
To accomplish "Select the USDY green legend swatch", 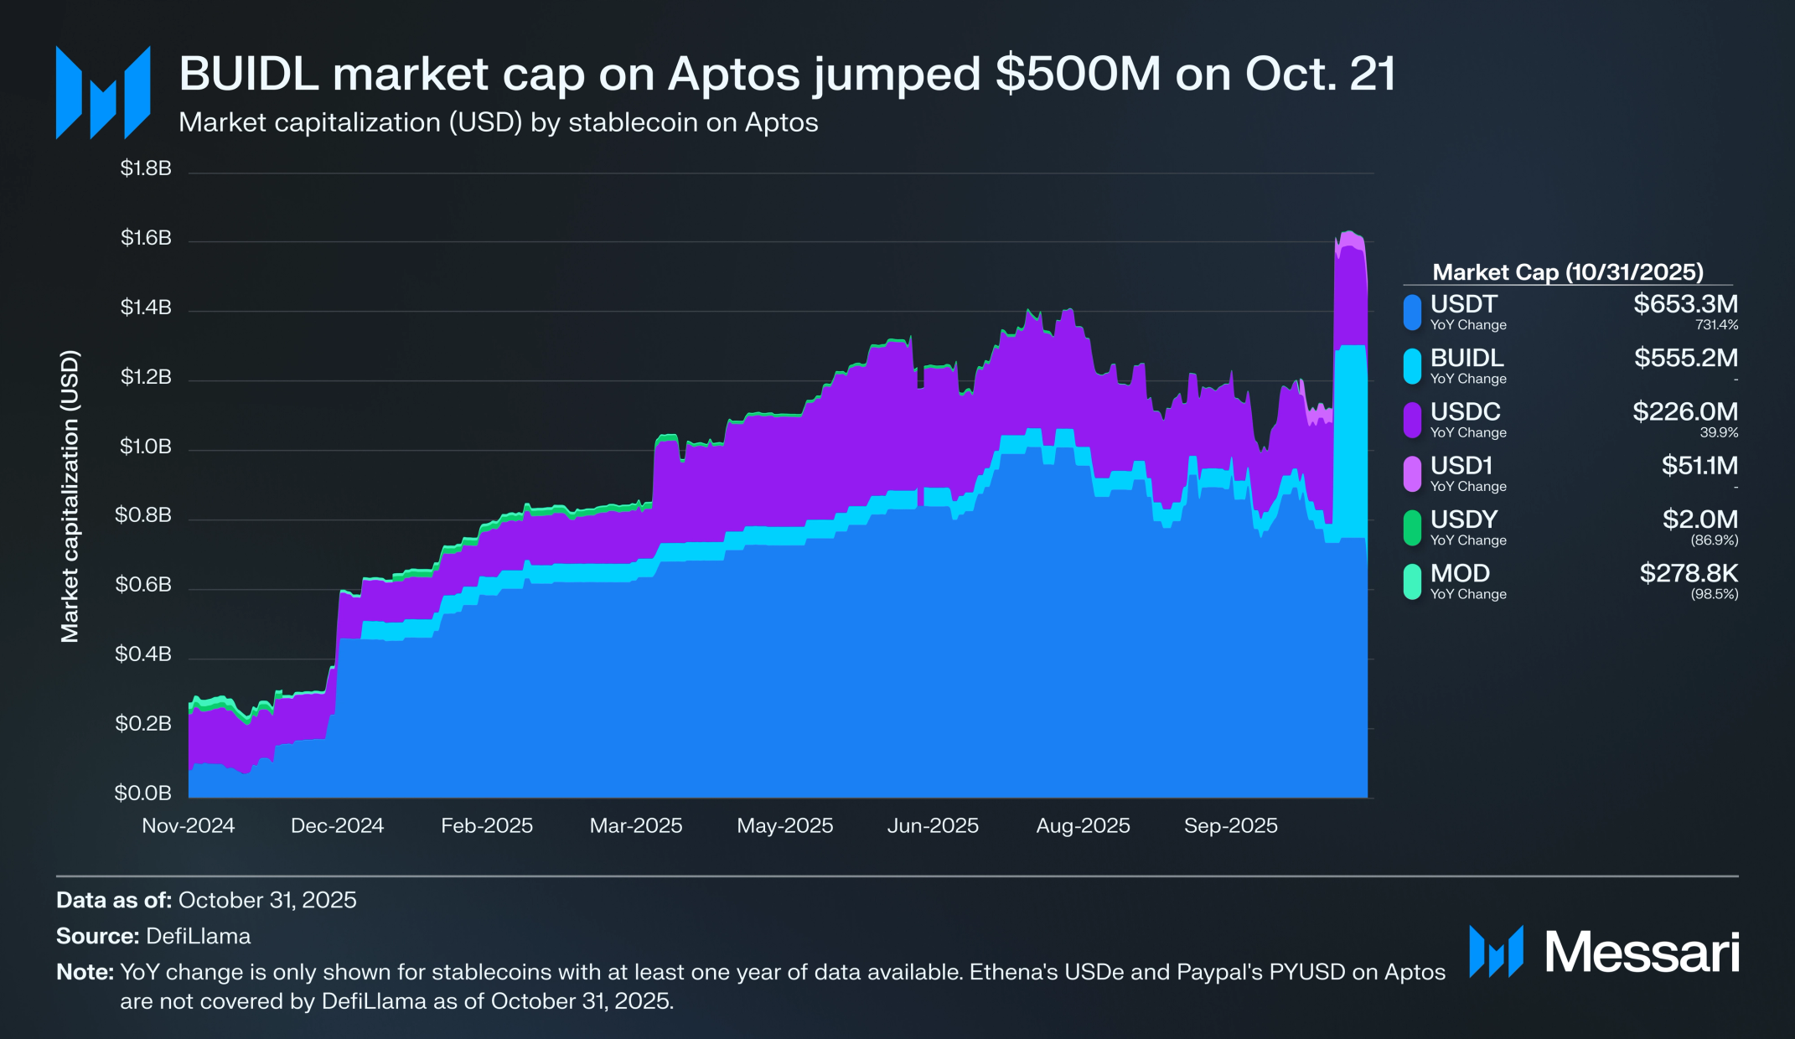I will coord(1412,528).
